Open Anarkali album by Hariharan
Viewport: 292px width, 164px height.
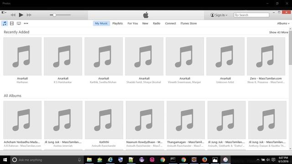pos(22,56)
